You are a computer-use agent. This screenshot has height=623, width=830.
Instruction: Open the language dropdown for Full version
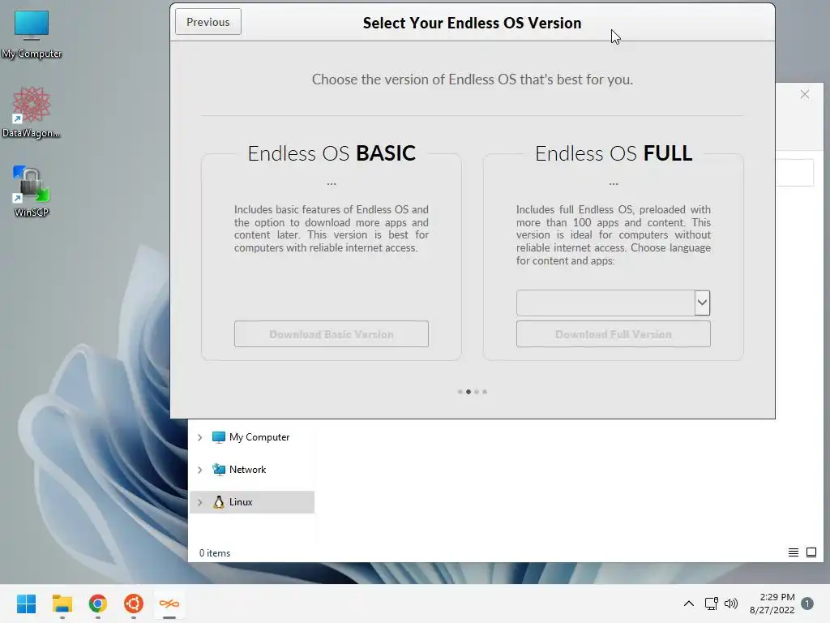[702, 303]
